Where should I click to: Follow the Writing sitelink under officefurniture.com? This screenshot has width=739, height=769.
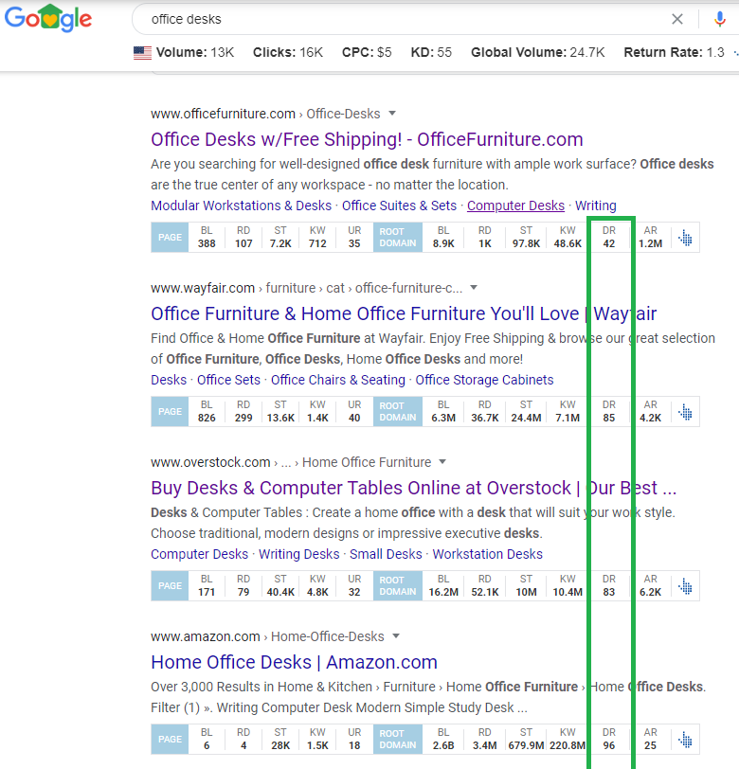(596, 206)
